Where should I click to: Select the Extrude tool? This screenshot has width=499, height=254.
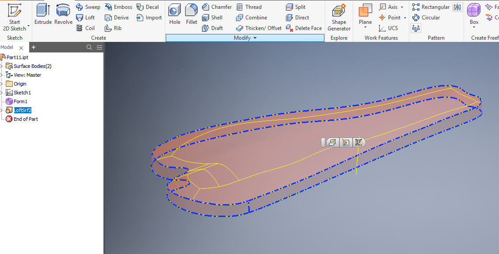43,13
